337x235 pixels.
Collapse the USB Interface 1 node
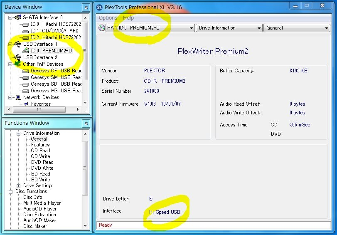pyautogui.click(x=10, y=45)
